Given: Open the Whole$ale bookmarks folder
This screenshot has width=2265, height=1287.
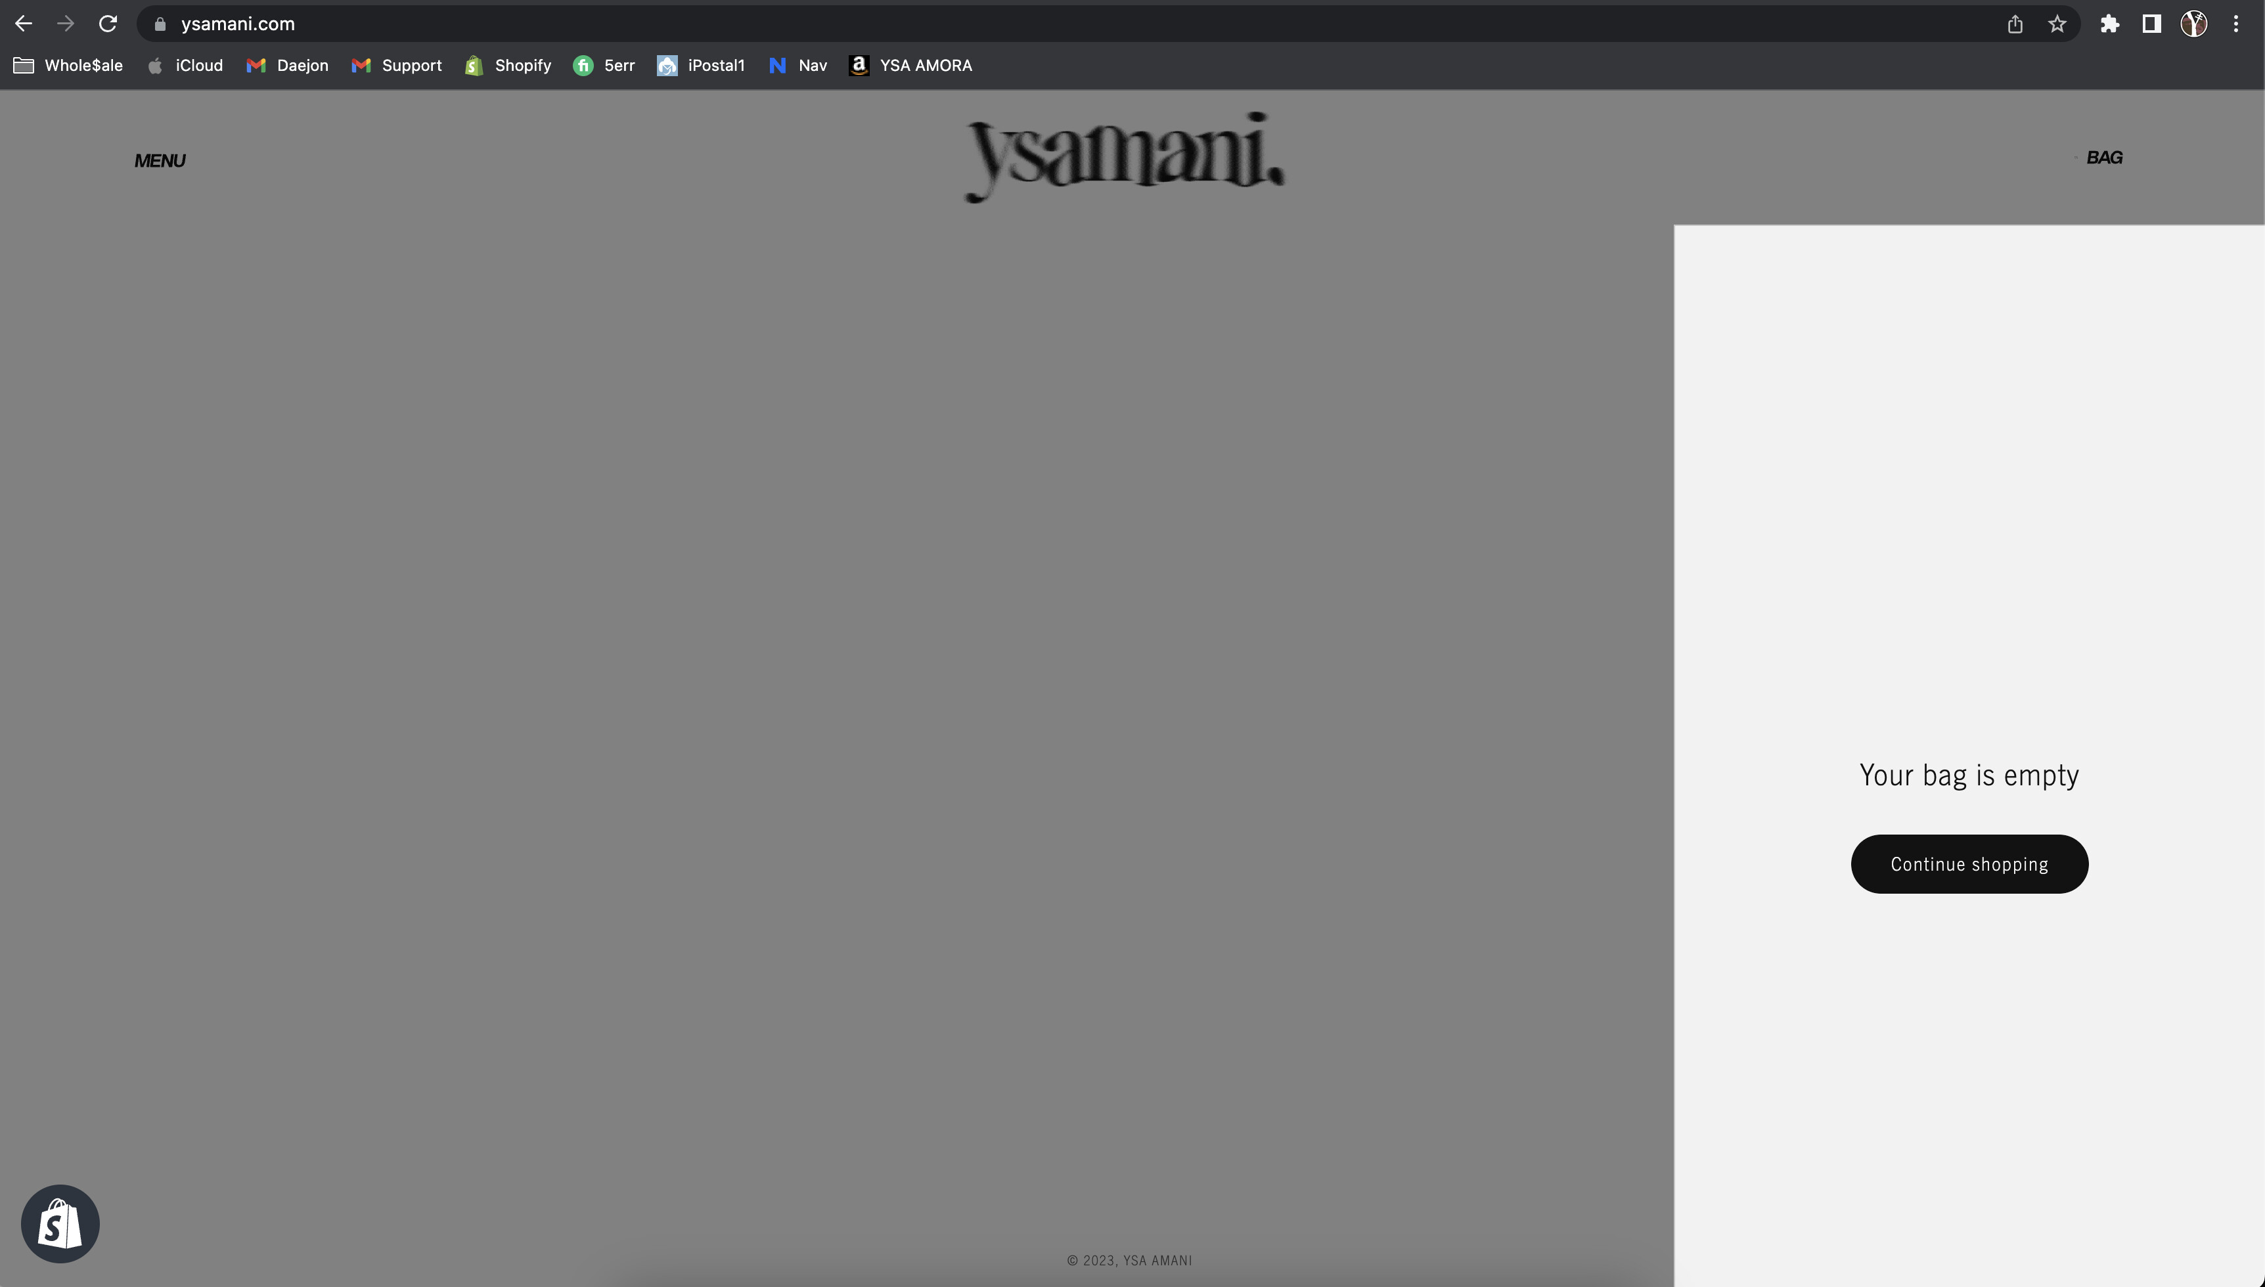Looking at the screenshot, I should 68,66.
